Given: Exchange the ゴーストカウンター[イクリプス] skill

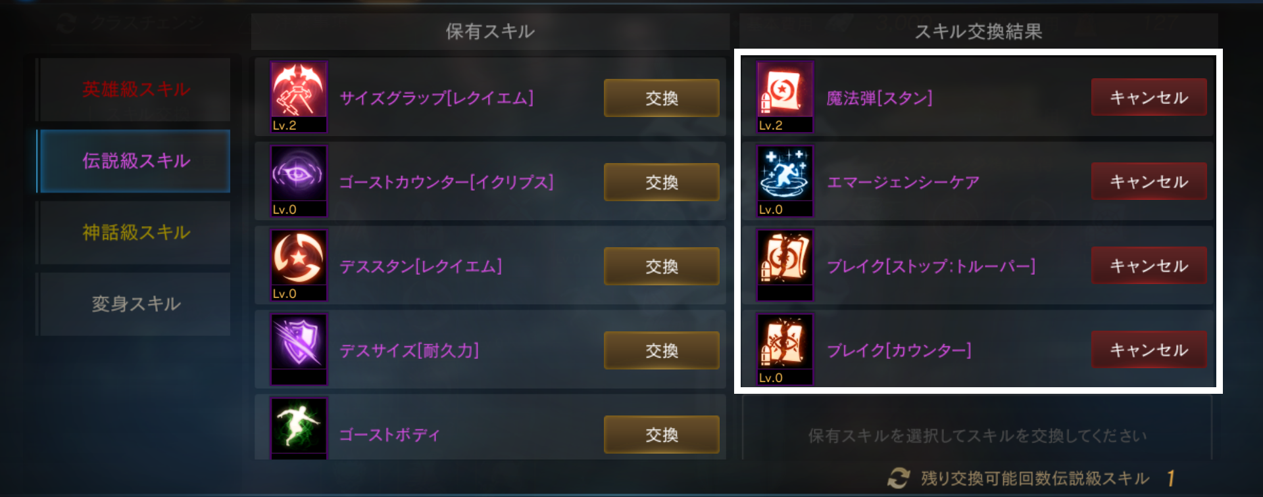Looking at the screenshot, I should (661, 182).
